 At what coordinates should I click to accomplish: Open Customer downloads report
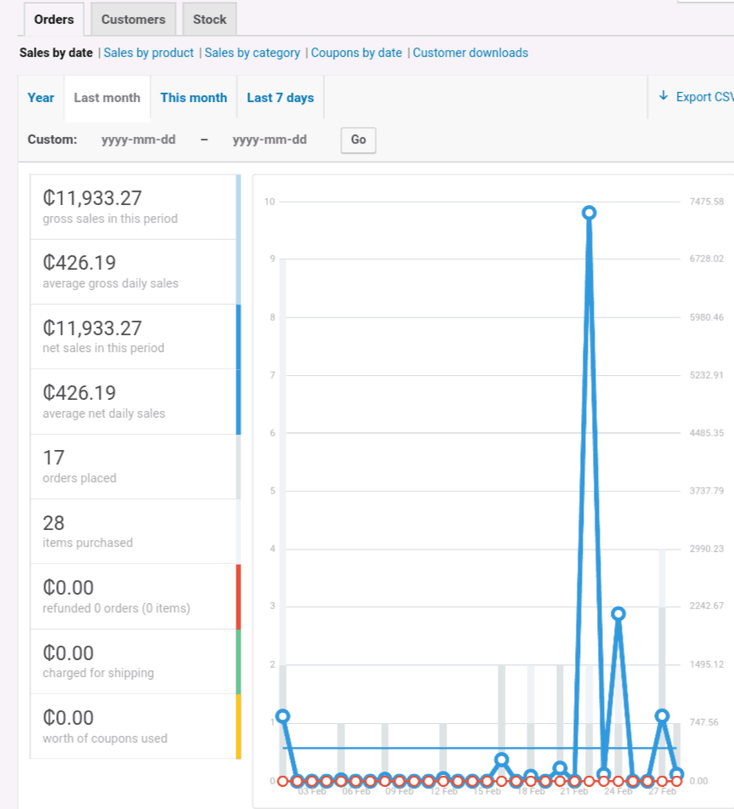(x=470, y=53)
